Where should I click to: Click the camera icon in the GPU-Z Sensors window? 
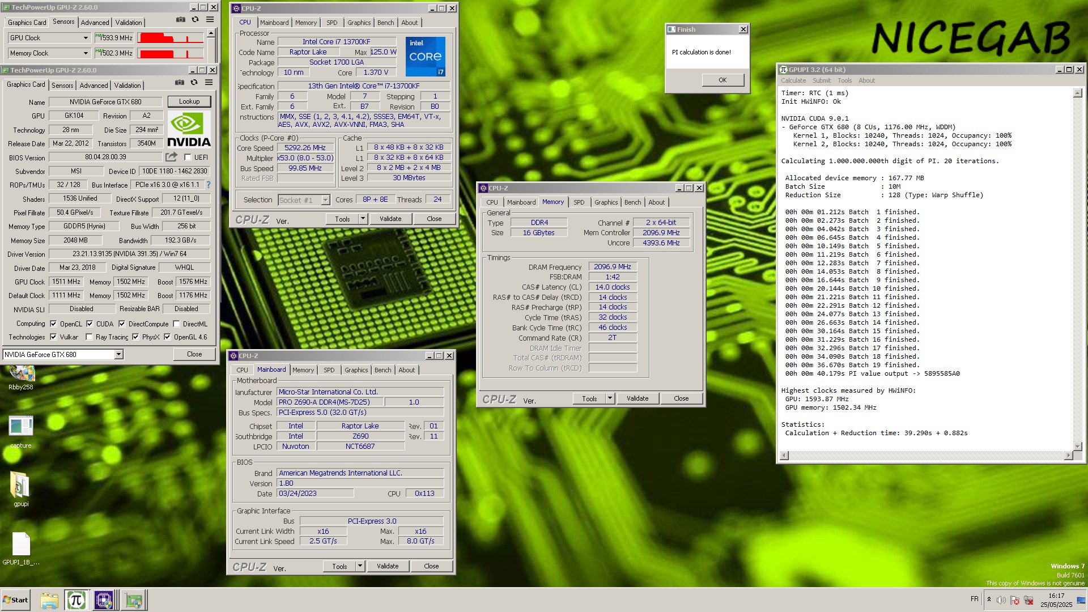click(x=181, y=20)
